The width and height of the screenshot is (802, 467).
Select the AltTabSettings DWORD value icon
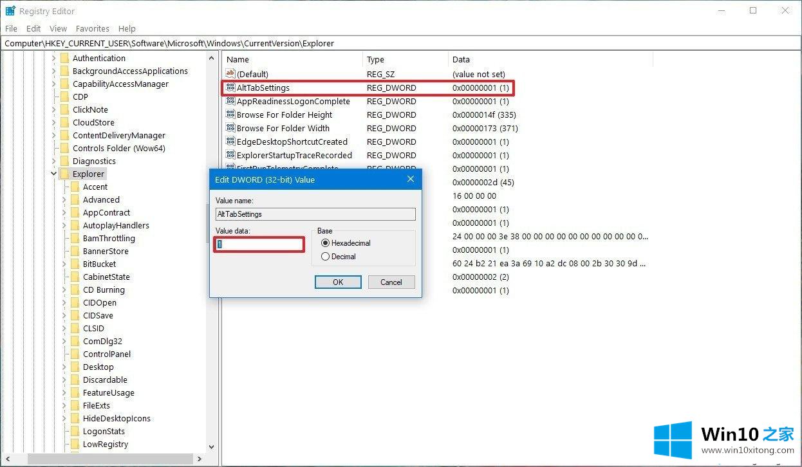click(x=230, y=87)
